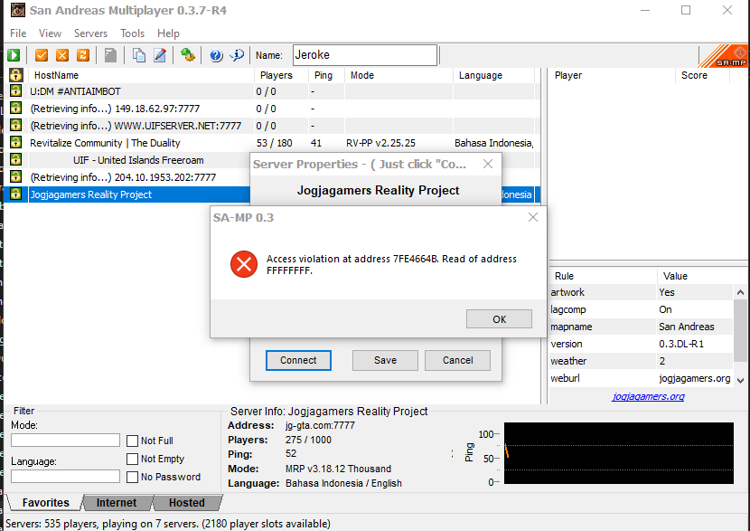Viewport: 750px width, 531px height.
Task: Click the lagcomp rule row
Action: (x=641, y=309)
